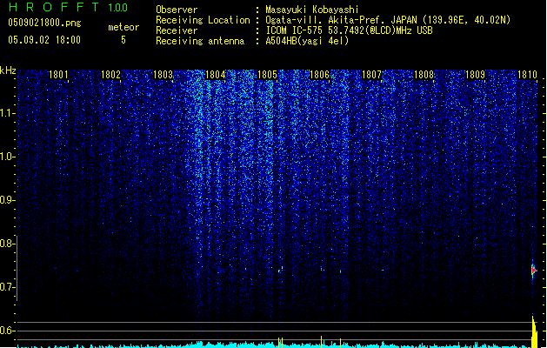Click the date stamp 05.09.02 18:00

pos(44,40)
